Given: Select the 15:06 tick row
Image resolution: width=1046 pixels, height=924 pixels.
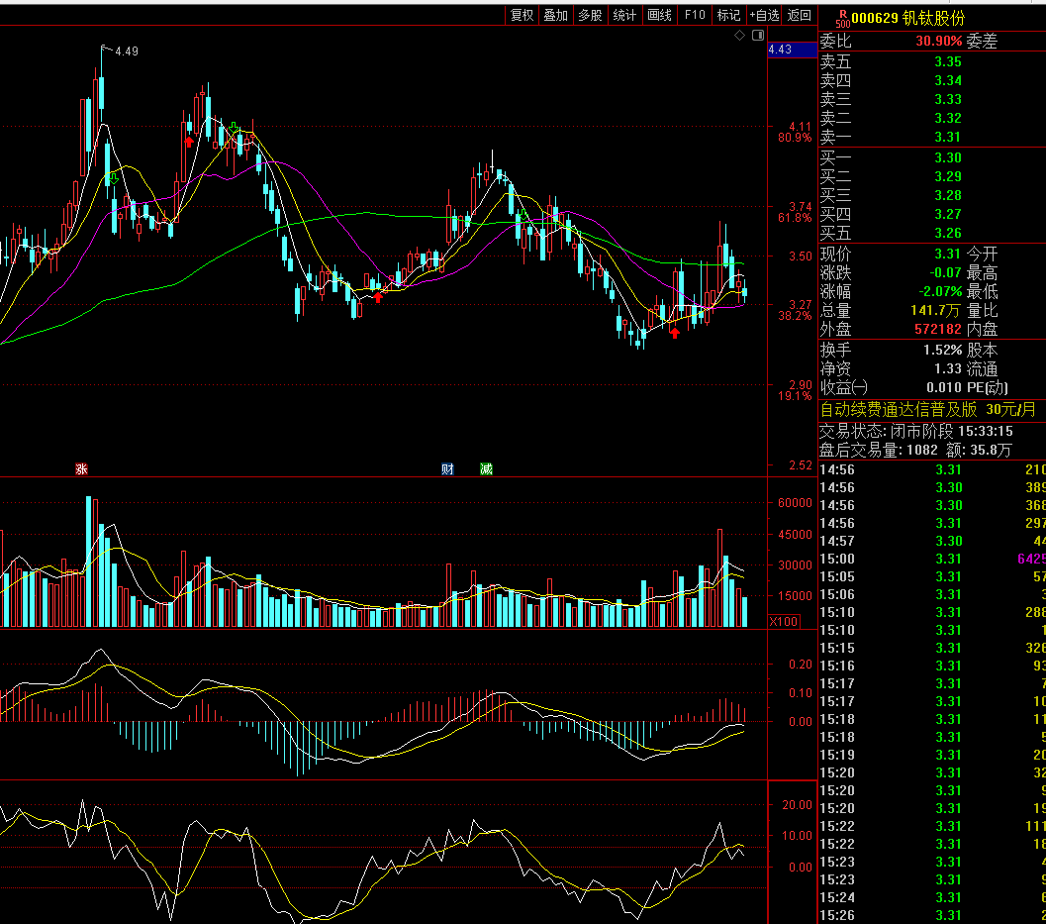Looking at the screenshot, I should [932, 594].
